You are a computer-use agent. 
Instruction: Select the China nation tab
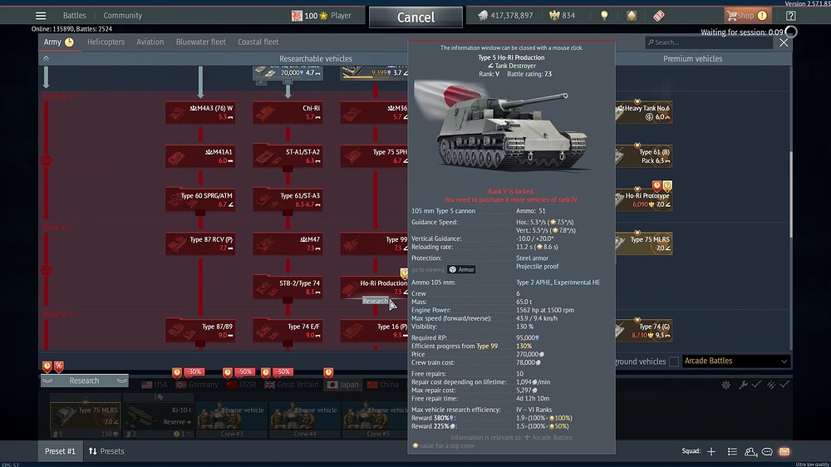tap(382, 385)
